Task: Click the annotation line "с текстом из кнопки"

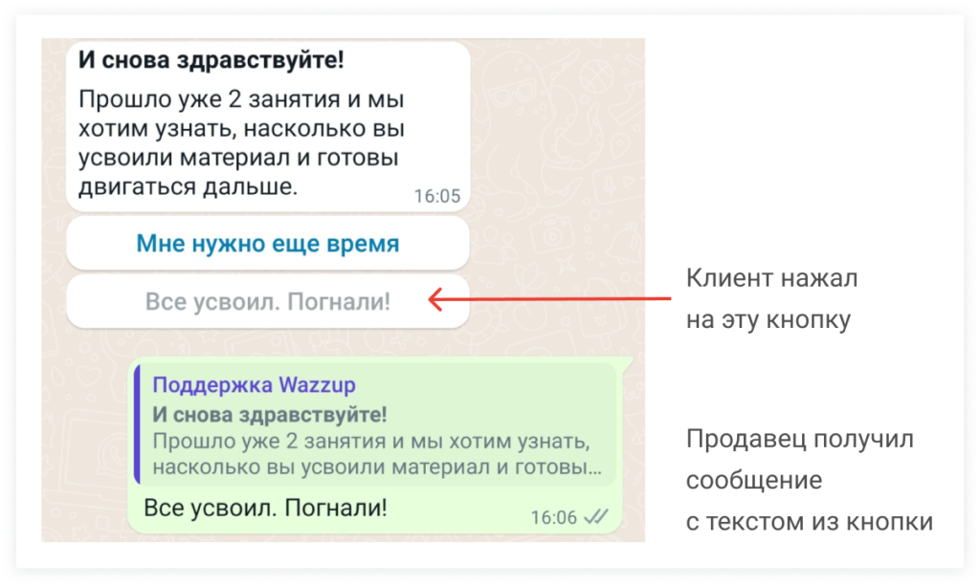Action: click(x=809, y=522)
